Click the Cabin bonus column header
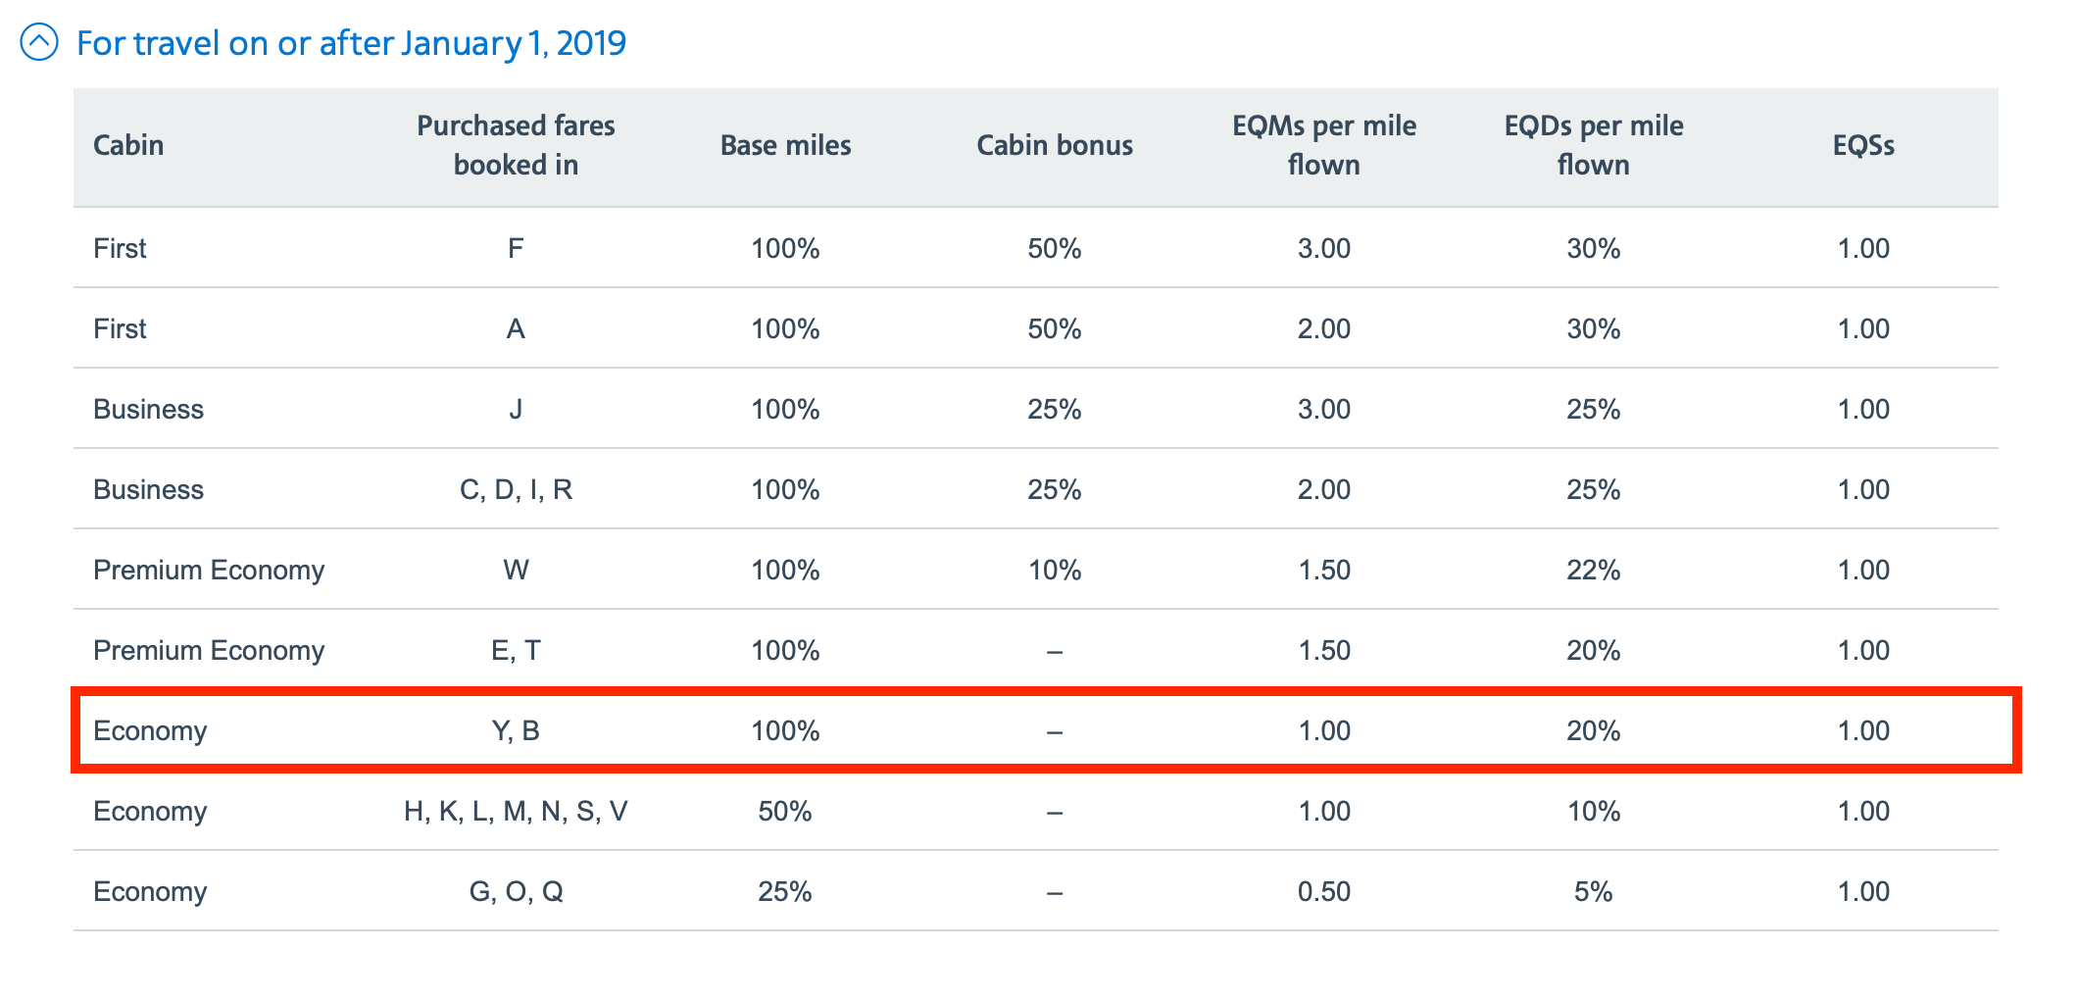2078x998 pixels. pyautogui.click(x=1055, y=145)
